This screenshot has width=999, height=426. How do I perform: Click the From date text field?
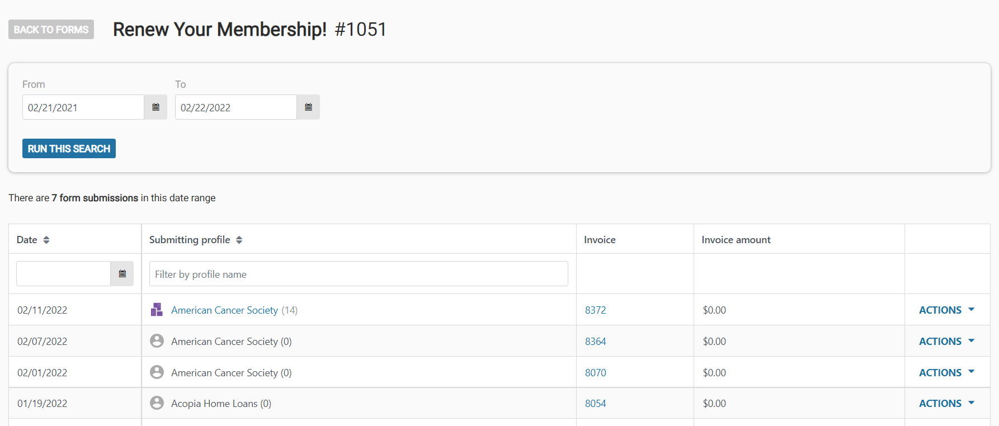pos(83,107)
